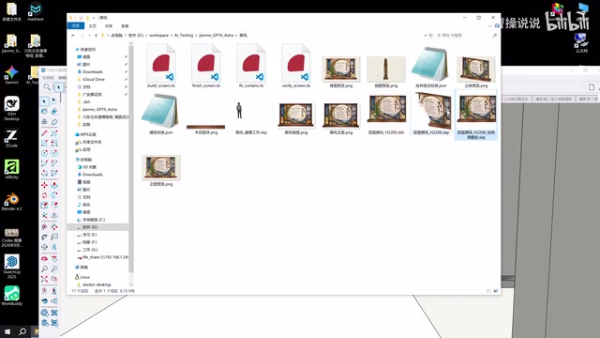Open the 主页 ribbon tab in Explorer
This screenshot has height=338, width=600.
[x=93, y=26]
